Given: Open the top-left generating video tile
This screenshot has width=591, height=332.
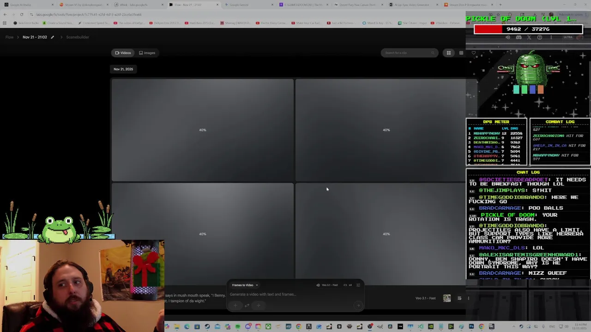Looking at the screenshot, I should (202, 130).
